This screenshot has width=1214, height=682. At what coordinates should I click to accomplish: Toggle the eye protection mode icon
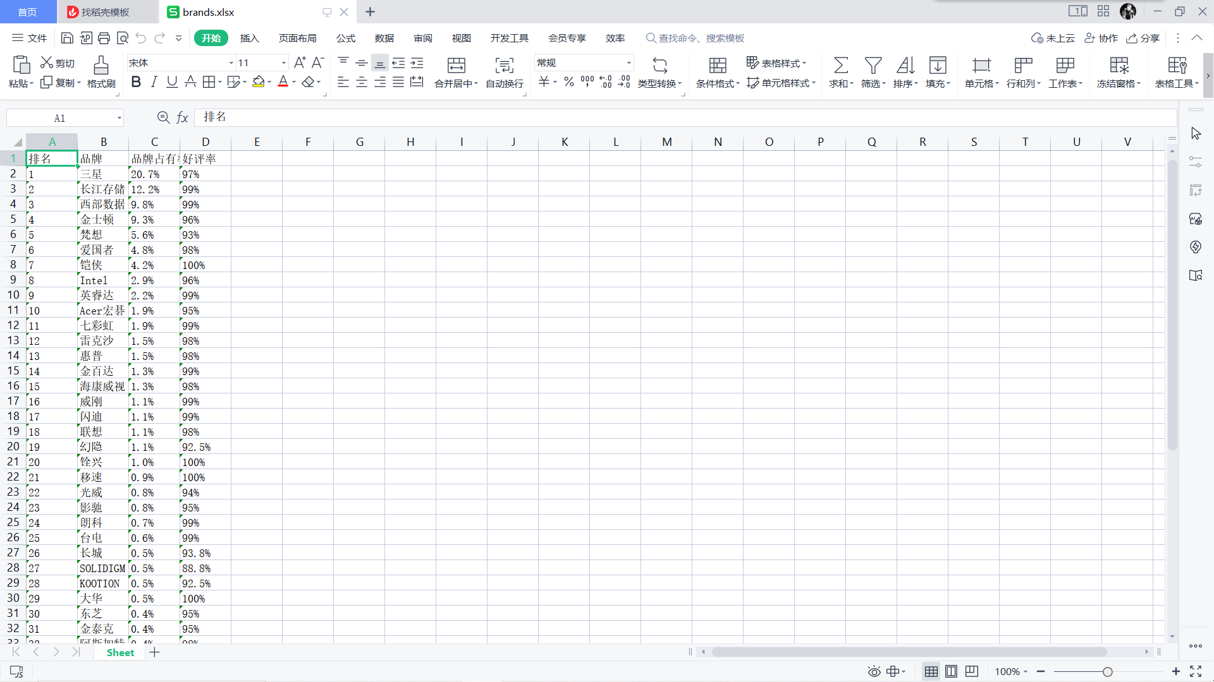point(874,671)
